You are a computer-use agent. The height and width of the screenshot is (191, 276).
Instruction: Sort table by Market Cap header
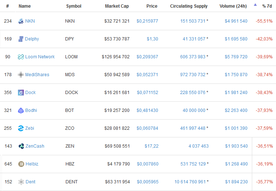tap(117, 6)
